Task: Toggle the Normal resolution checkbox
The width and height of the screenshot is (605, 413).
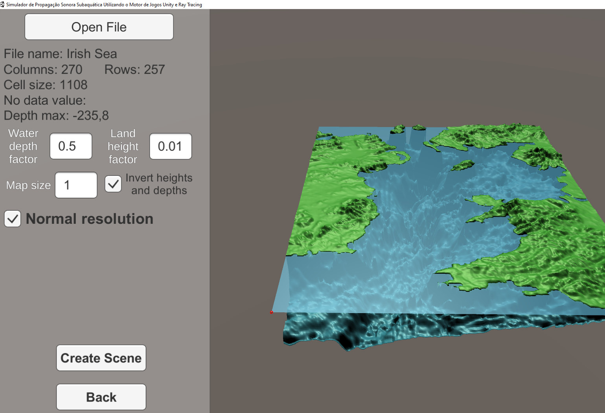Action: coord(12,219)
